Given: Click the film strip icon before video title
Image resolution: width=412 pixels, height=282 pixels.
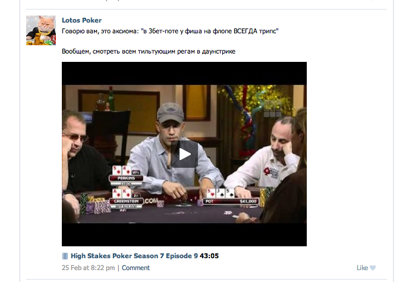Looking at the screenshot, I should tap(65, 256).
